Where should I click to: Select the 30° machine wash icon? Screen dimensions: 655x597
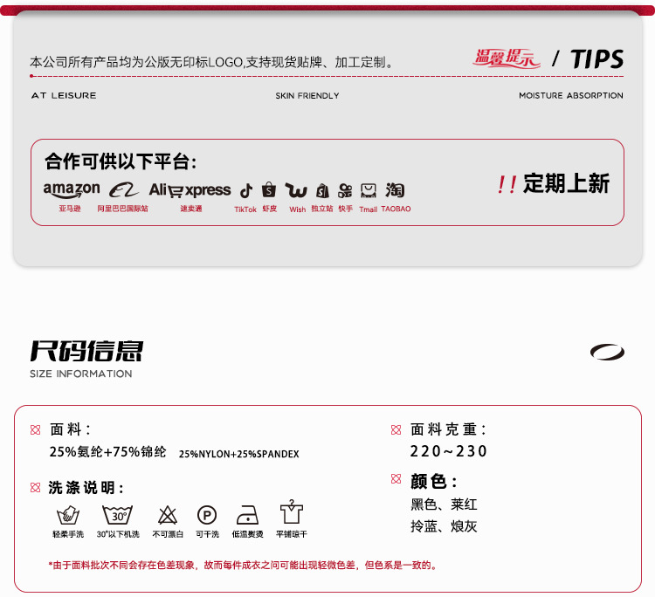pyautogui.click(x=117, y=515)
